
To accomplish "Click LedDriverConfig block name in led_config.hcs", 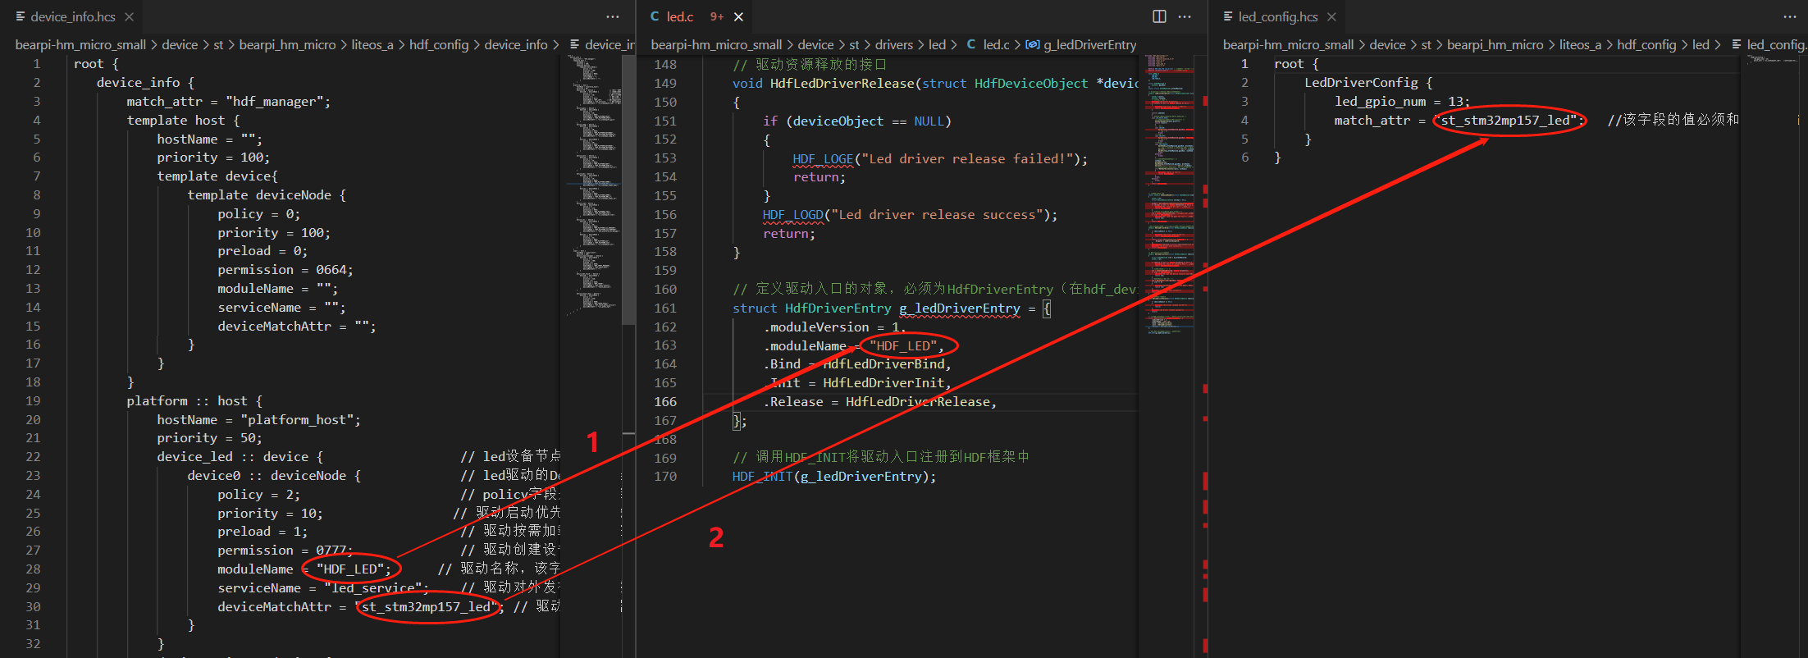I will 1361,82.
